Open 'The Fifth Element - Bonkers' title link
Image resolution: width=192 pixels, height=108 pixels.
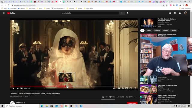(167, 20)
